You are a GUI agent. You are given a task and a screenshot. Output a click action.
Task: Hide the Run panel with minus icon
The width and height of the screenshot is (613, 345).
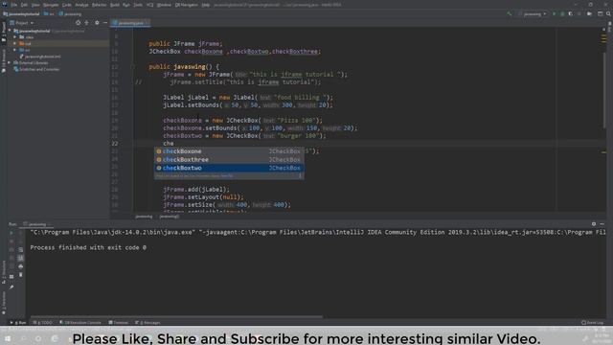point(602,224)
